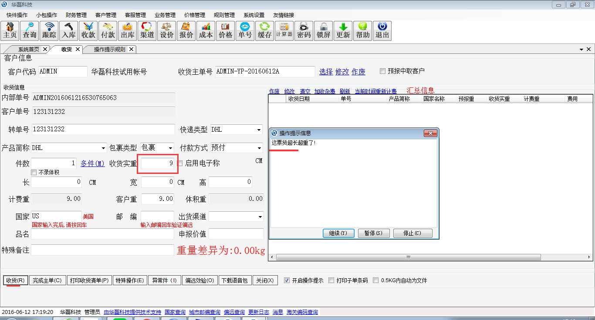Image resolution: width=595 pixels, height=320 pixels.
Task: Click the 主页 home toolbar icon
Action: coord(10,31)
